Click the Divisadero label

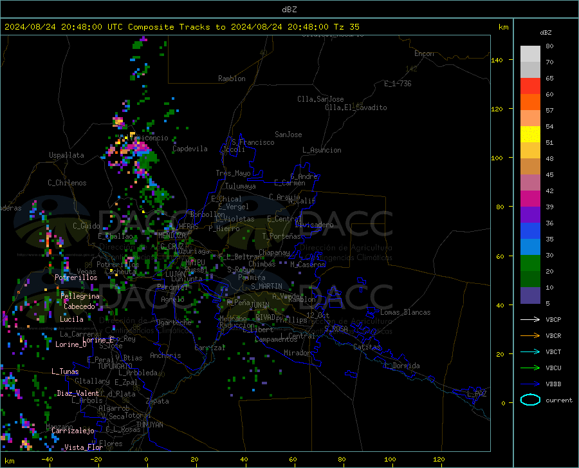coord(314,225)
